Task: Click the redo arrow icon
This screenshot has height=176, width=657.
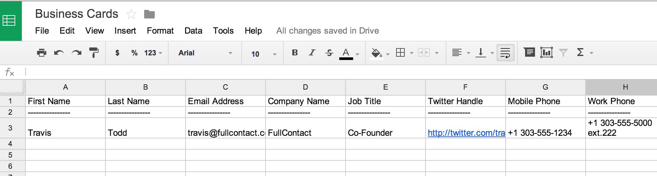Action: (x=76, y=53)
